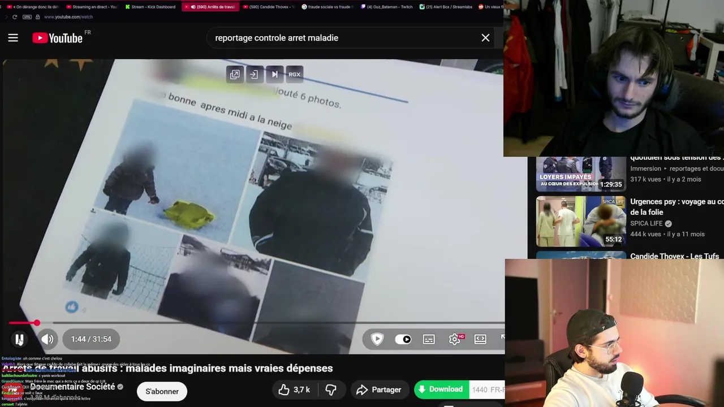The width and height of the screenshot is (724, 407).
Task: Clear the search box with the X
Action: [x=485, y=38]
